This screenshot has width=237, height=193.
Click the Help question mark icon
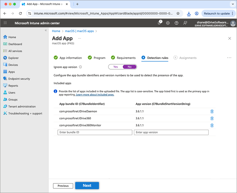(x=177, y=23)
